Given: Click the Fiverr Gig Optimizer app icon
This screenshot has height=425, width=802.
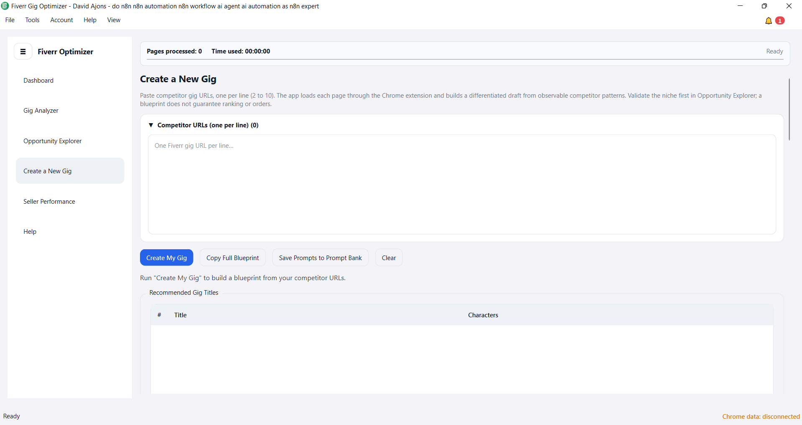Looking at the screenshot, I should [x=5, y=6].
